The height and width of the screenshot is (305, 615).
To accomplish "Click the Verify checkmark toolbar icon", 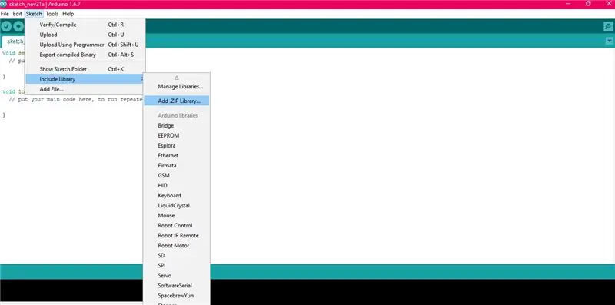I will [6, 26].
